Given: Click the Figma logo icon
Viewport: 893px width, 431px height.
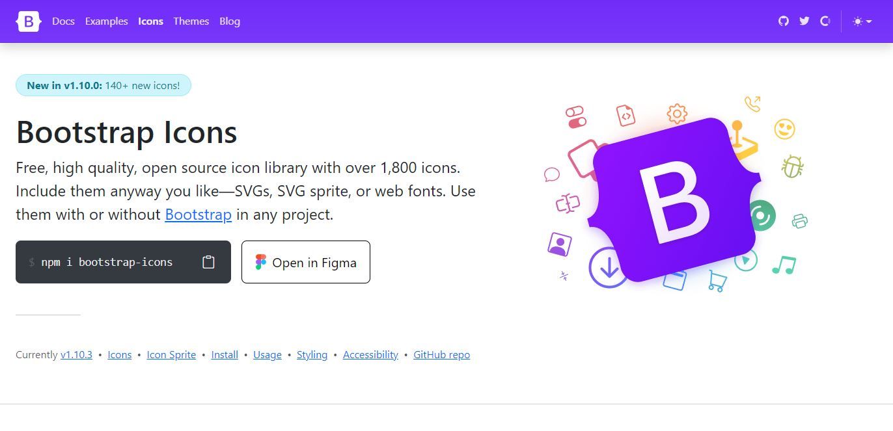Looking at the screenshot, I should point(261,262).
